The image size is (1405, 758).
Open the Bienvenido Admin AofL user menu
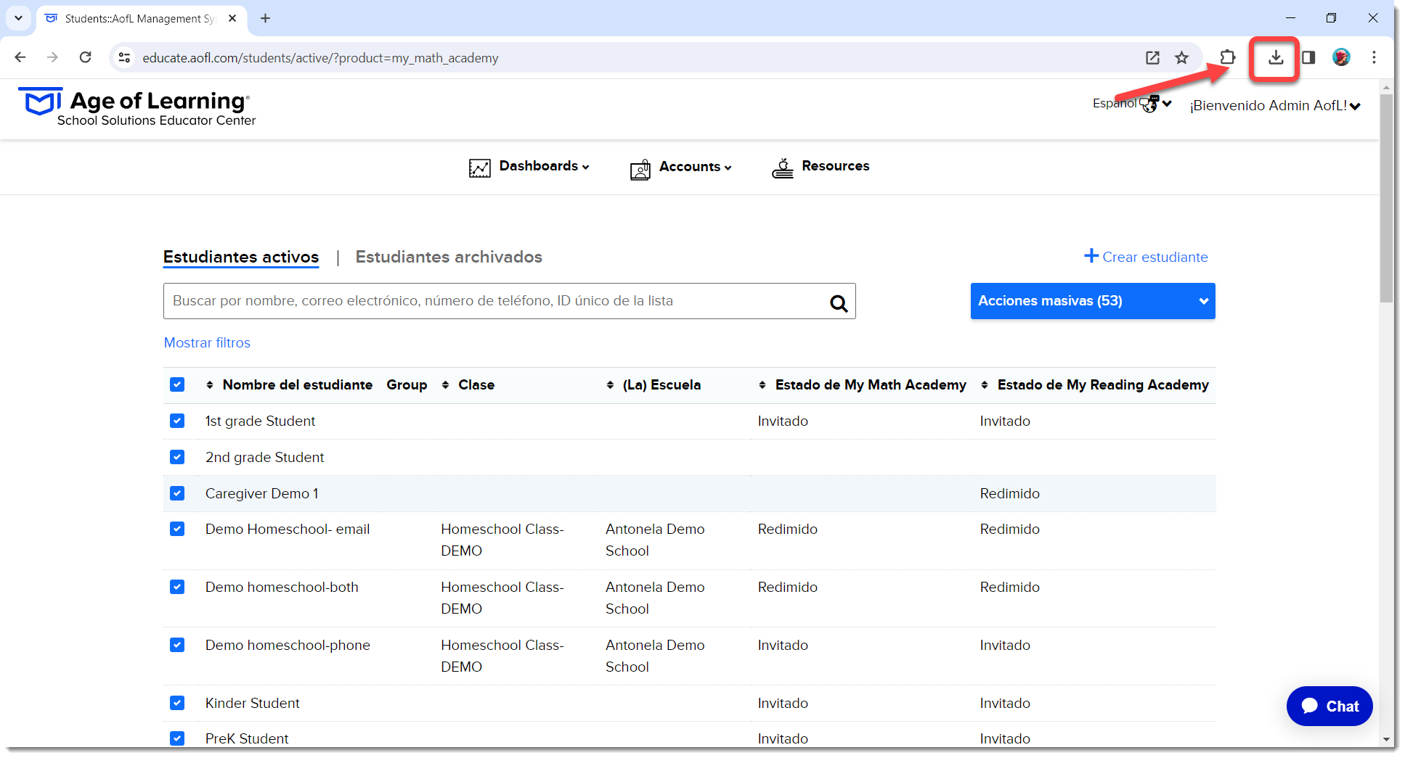[x=1274, y=106]
